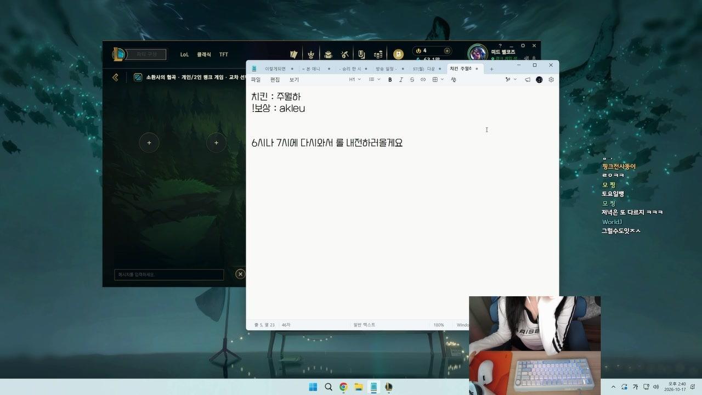Screen dimensions: 702x395
Task: Click the 일반 텍스트 status bar entry
Action: (365, 325)
